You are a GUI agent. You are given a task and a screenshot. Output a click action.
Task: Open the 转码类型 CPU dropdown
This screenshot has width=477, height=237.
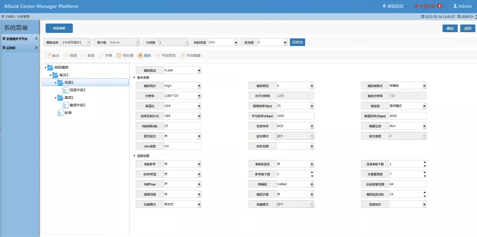point(236,42)
